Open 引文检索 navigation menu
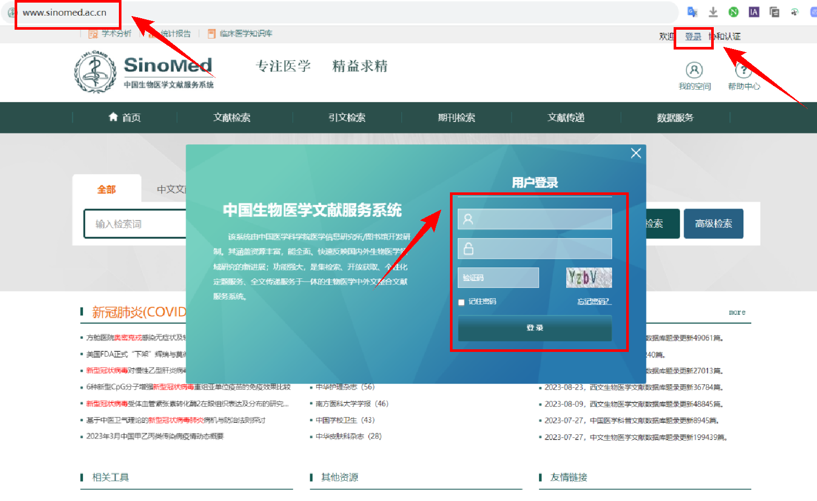 [347, 117]
